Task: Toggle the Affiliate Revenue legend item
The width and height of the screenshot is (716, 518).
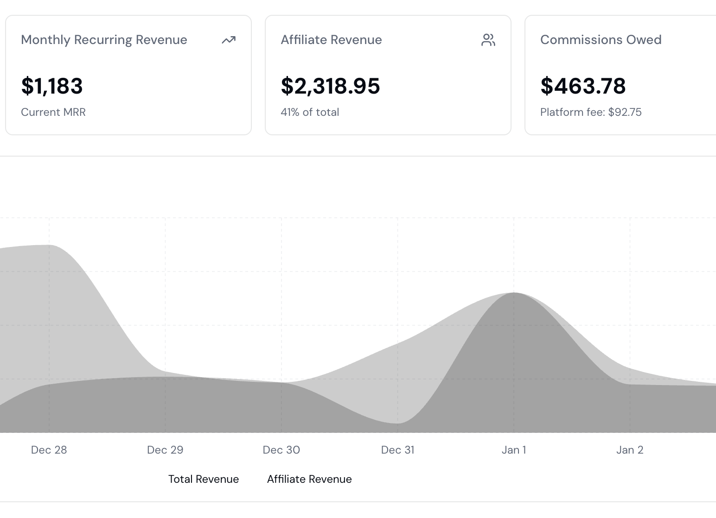Action: coord(309,479)
